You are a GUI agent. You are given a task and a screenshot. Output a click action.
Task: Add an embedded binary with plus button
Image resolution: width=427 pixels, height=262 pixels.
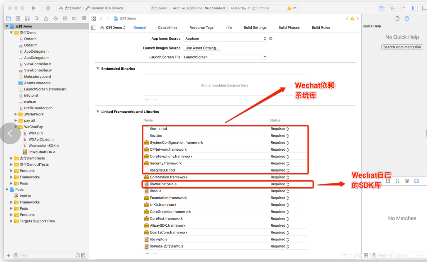[147, 99]
